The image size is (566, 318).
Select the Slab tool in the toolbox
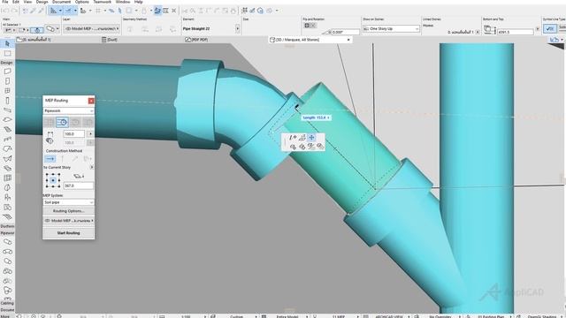pos(7,119)
